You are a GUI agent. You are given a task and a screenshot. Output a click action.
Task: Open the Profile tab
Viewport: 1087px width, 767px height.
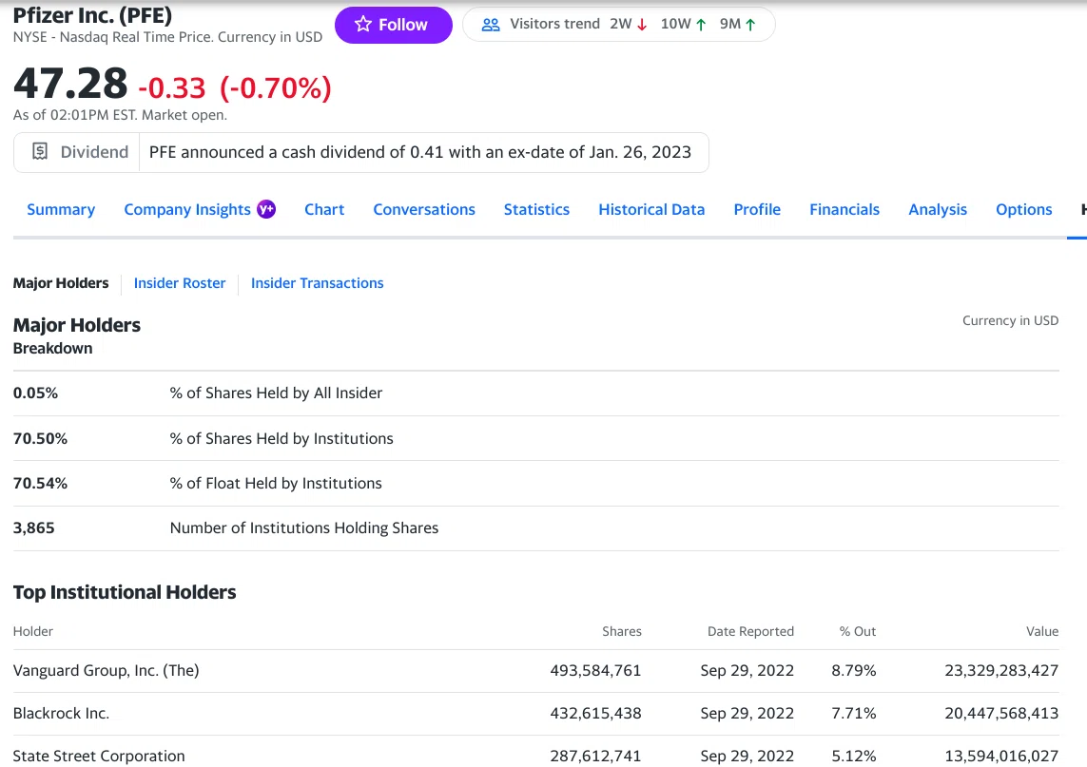tap(757, 209)
